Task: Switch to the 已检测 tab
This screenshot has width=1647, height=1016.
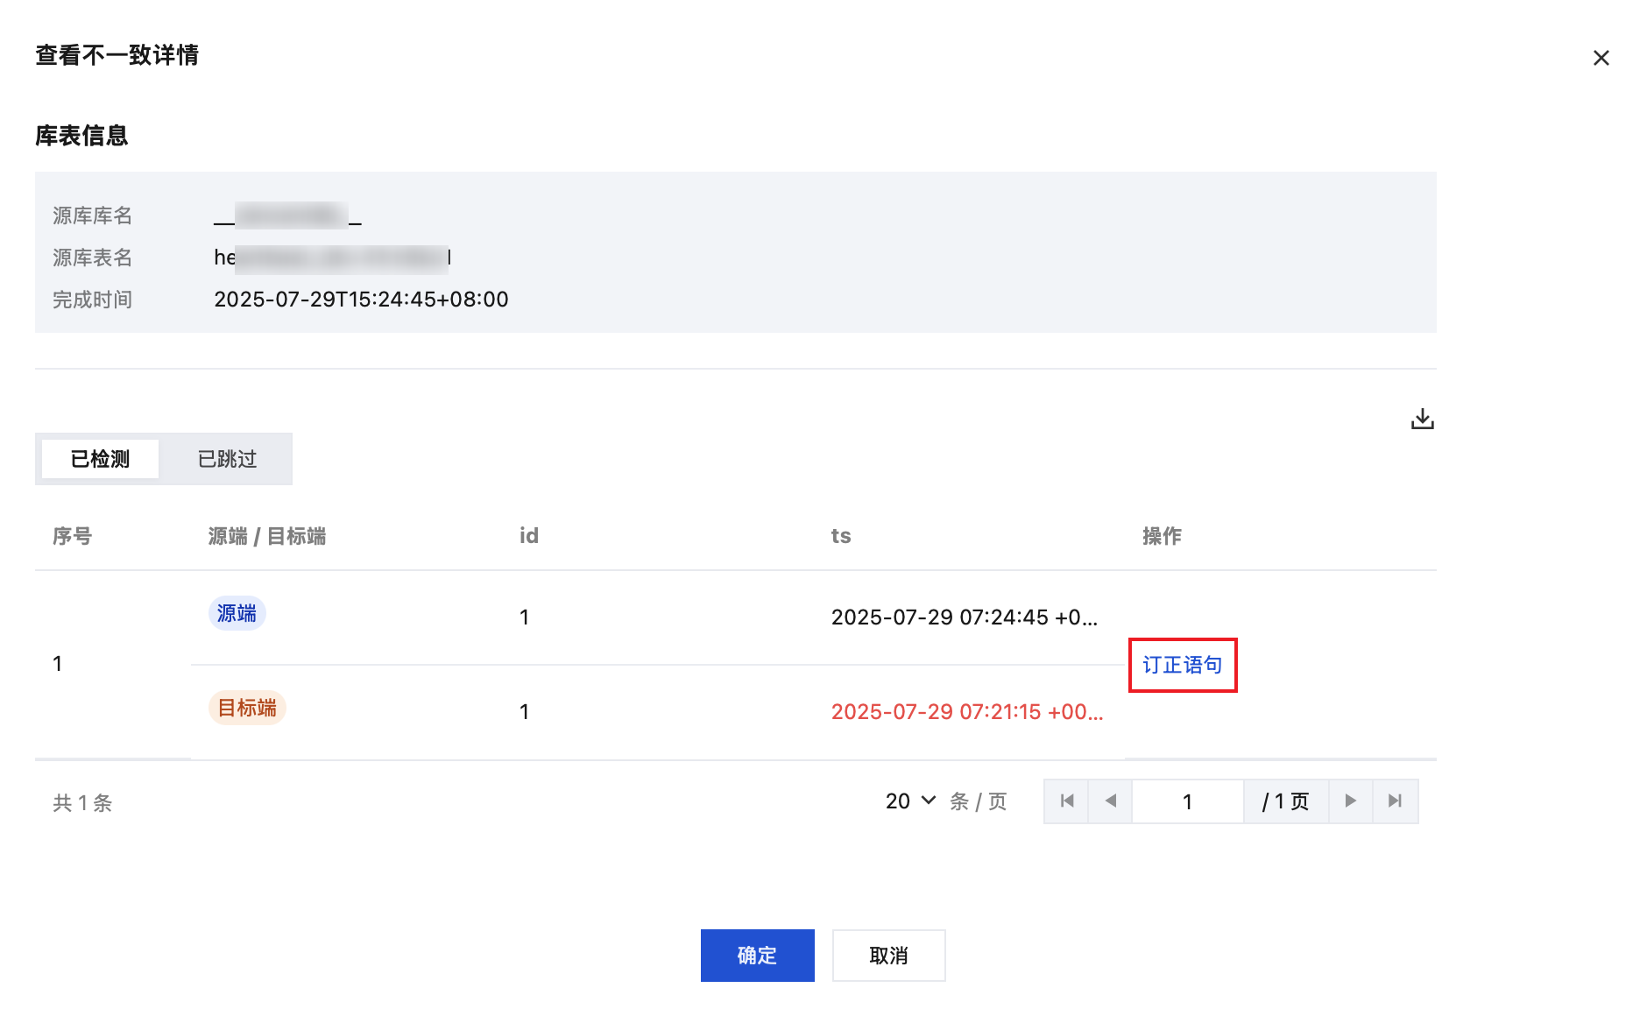Action: pyautogui.click(x=100, y=459)
